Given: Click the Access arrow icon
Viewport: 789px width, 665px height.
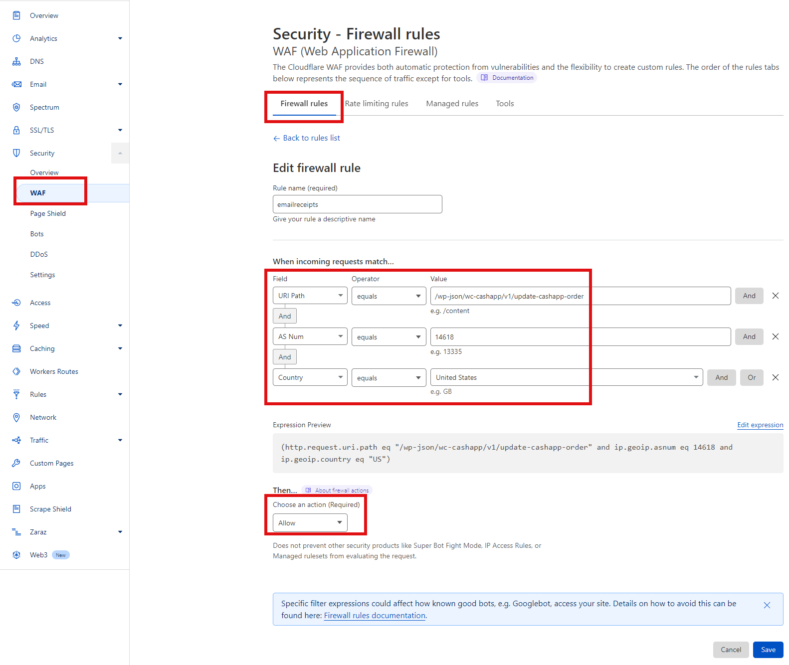Looking at the screenshot, I should pos(16,303).
